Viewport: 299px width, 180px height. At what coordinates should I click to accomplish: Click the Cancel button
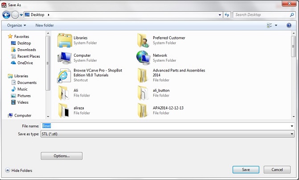click(x=277, y=170)
